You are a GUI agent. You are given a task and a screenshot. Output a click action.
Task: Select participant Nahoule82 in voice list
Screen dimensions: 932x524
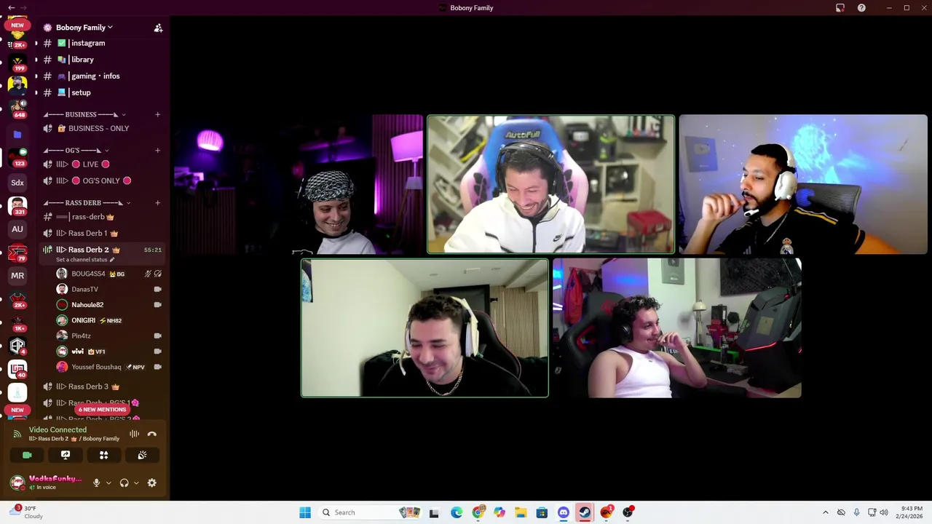(x=109, y=305)
